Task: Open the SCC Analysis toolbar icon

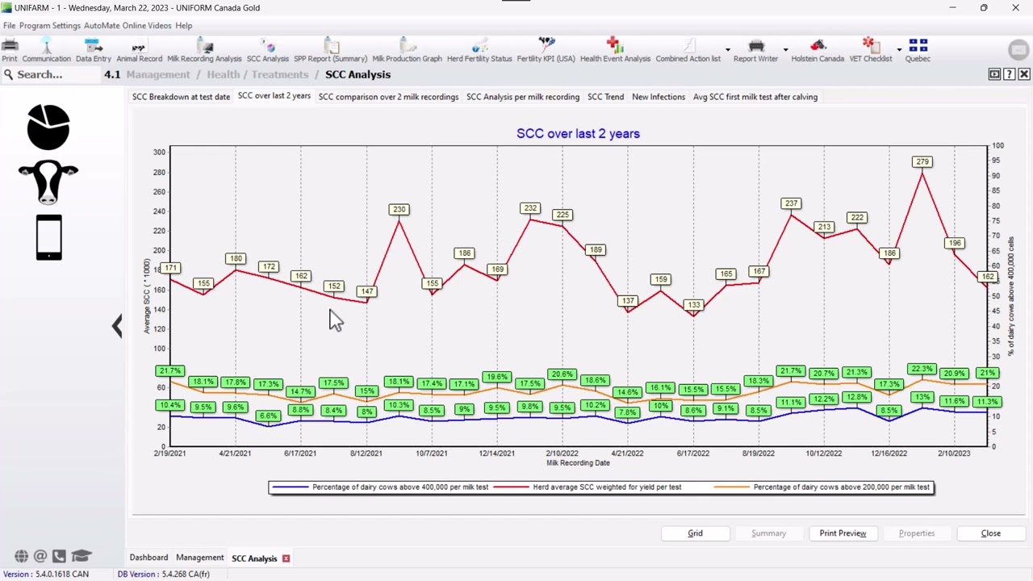Action: click(x=268, y=51)
